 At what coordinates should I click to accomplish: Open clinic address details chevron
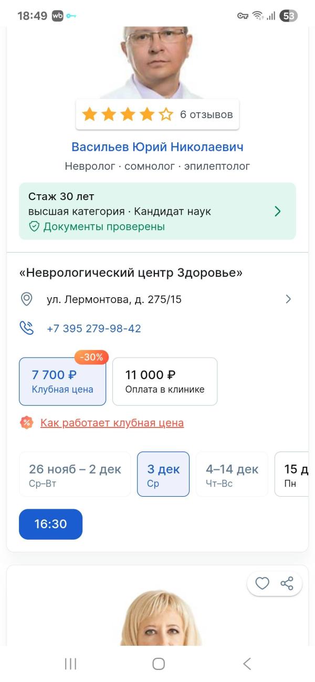coord(288,299)
